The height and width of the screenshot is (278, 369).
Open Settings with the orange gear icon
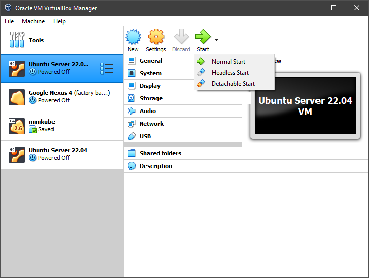(x=156, y=37)
